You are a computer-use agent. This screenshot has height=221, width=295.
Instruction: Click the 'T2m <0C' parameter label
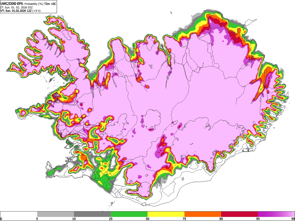50,4
